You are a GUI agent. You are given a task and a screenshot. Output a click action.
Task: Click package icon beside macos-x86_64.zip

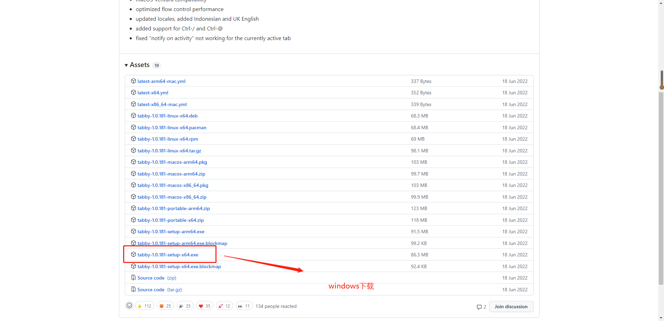(133, 197)
